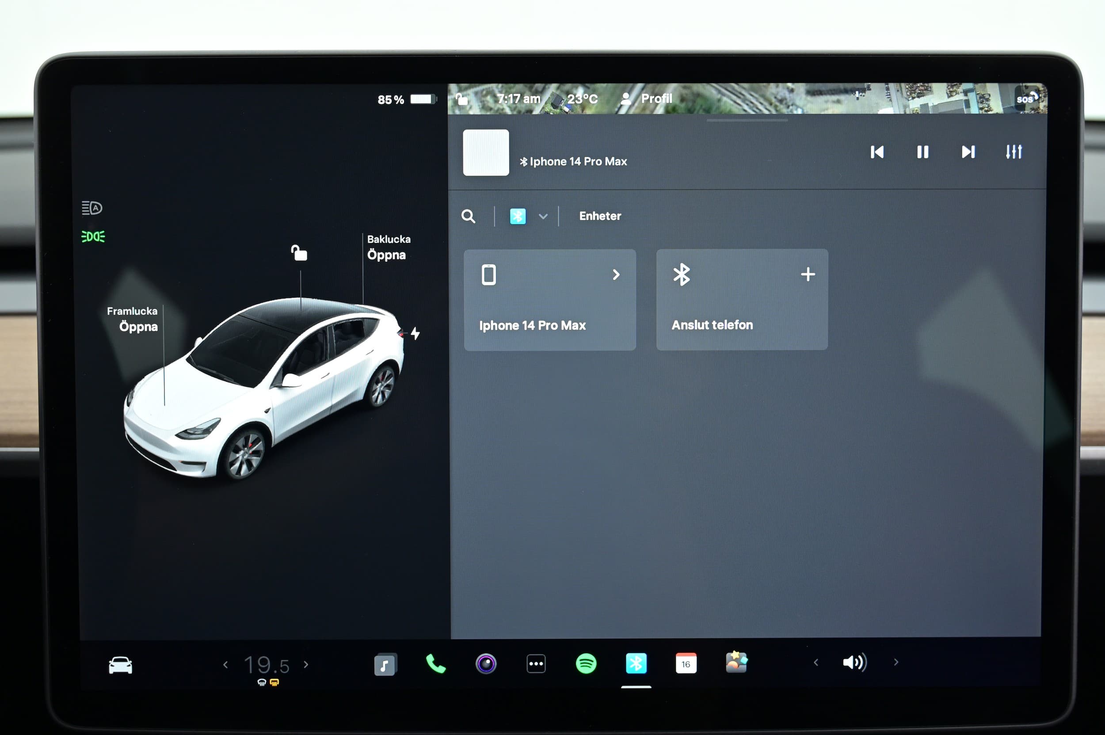The height and width of the screenshot is (735, 1105).
Task: Show all apps with three-dots icon
Action: tap(536, 664)
